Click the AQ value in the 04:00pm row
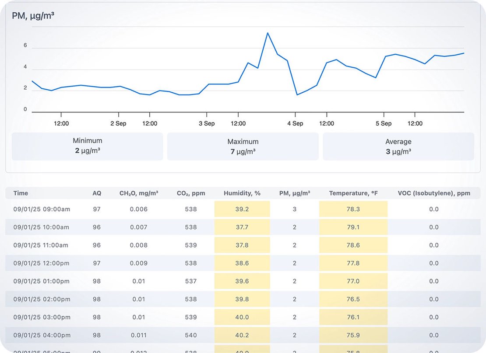The height and width of the screenshot is (353, 486). click(x=97, y=335)
